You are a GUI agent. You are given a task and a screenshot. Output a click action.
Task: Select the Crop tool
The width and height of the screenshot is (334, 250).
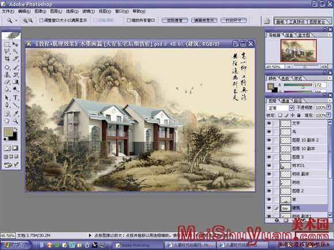pos(7,59)
